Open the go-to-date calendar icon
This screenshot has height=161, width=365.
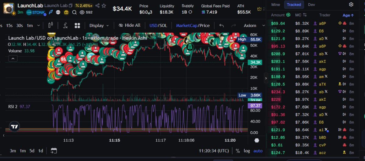pos(54,151)
